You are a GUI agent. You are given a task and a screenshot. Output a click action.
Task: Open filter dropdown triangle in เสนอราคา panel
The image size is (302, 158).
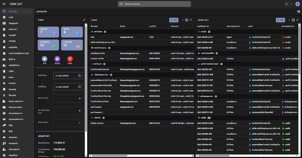[x=289, y=20]
